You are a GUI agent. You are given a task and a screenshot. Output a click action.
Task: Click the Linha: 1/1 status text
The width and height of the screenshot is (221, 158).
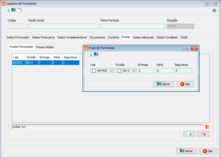pos(19,127)
